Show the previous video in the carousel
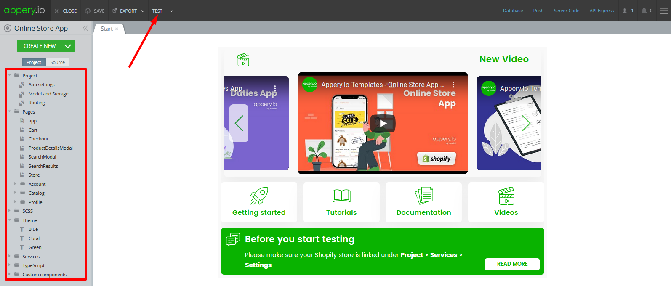Image resolution: width=671 pixels, height=286 pixels. pyautogui.click(x=239, y=123)
